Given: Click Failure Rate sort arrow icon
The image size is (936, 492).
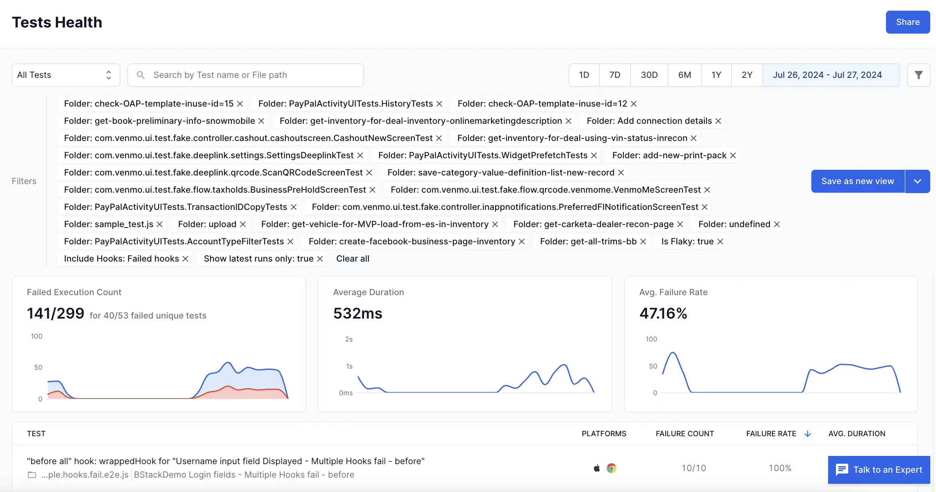Looking at the screenshot, I should (808, 434).
